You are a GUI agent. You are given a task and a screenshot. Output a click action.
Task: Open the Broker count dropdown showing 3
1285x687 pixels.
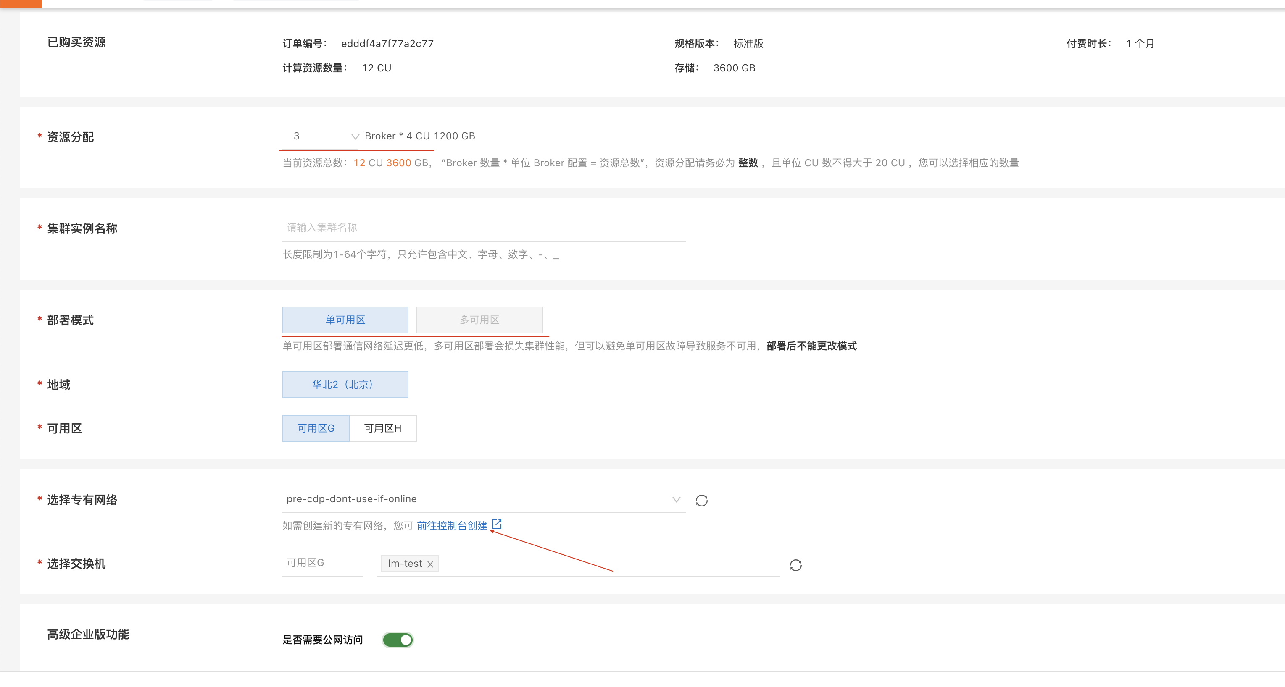(x=319, y=136)
